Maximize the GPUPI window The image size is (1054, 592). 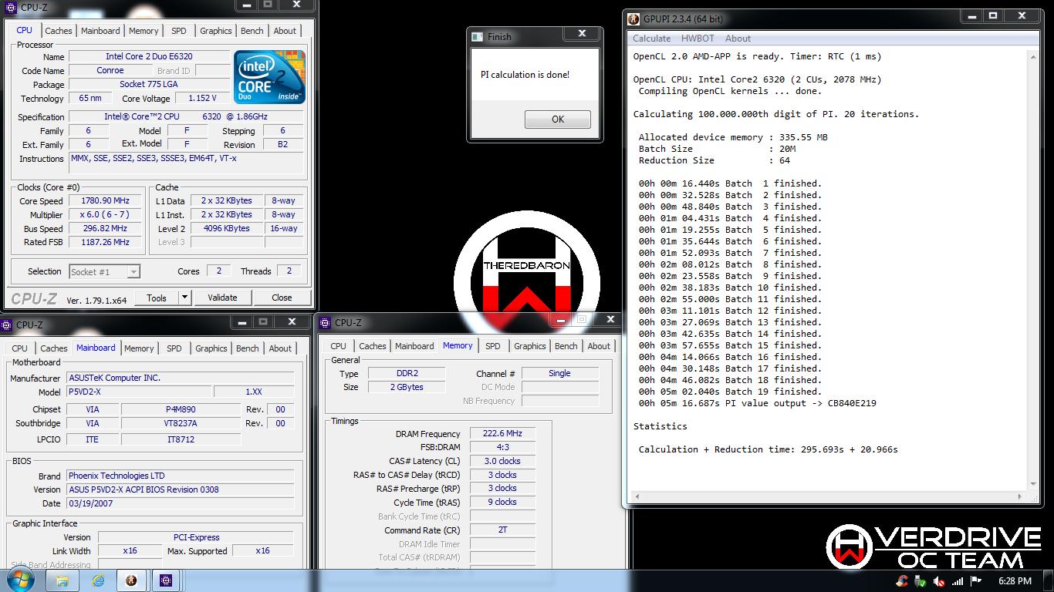click(x=994, y=16)
